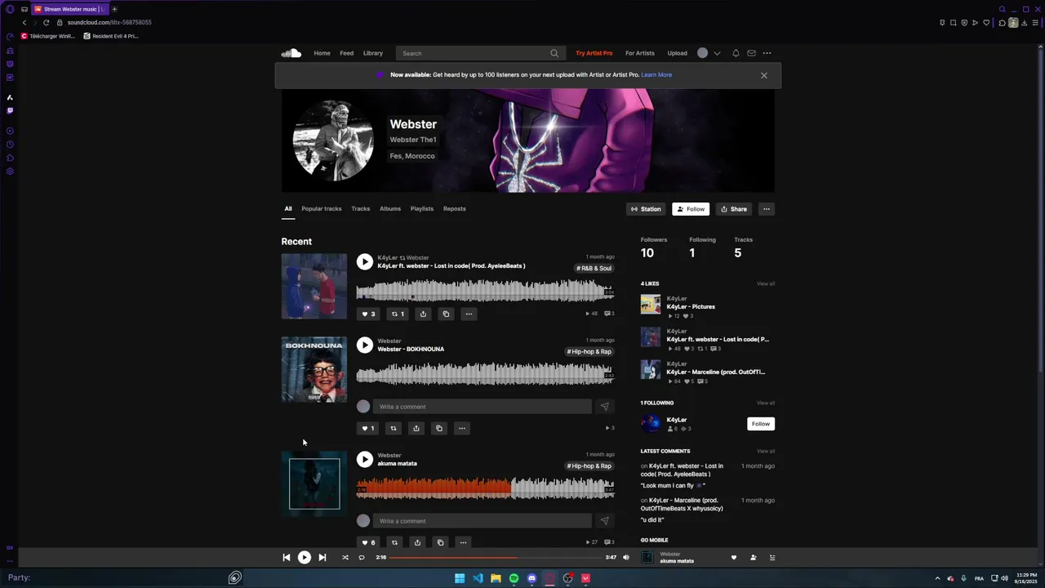Open Discord from the taskbar
The width and height of the screenshot is (1045, 588).
click(531, 578)
